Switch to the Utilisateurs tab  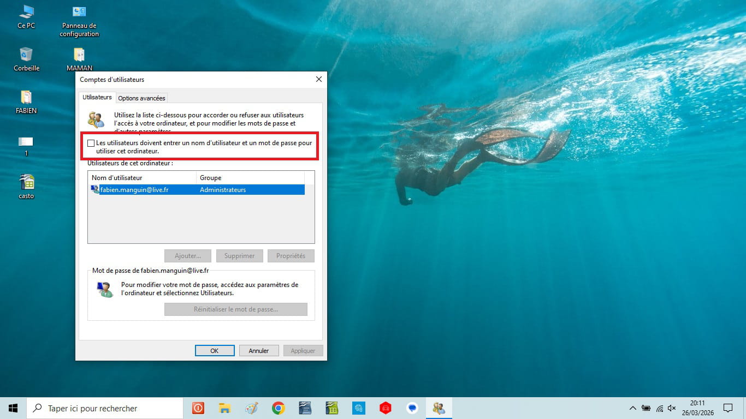pos(97,98)
